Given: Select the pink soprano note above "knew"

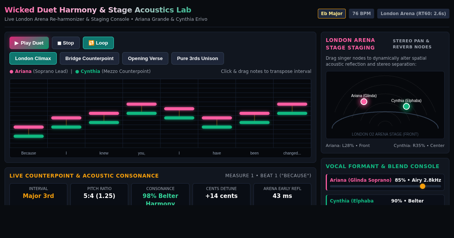Looking at the screenshot, I should pyautogui.click(x=104, y=113).
